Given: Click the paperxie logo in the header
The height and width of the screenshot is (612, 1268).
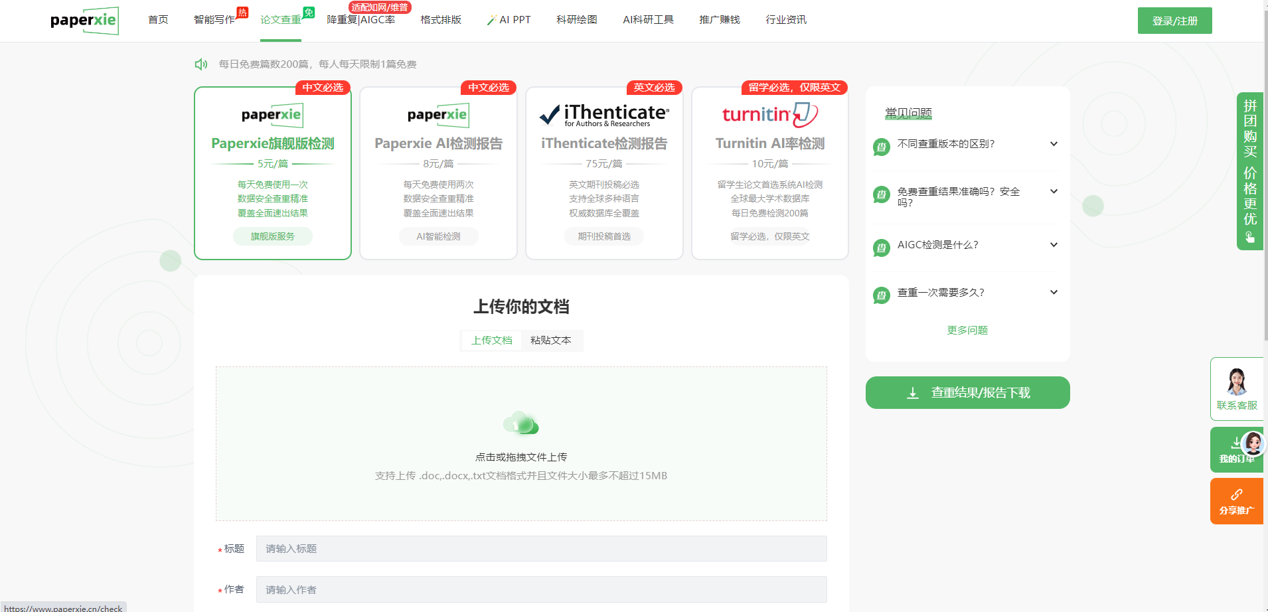Looking at the screenshot, I should 84,21.
